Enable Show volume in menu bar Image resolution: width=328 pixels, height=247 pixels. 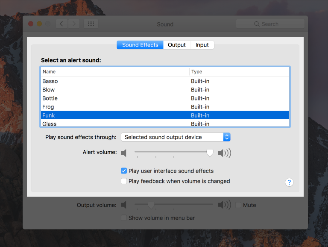[124, 218]
